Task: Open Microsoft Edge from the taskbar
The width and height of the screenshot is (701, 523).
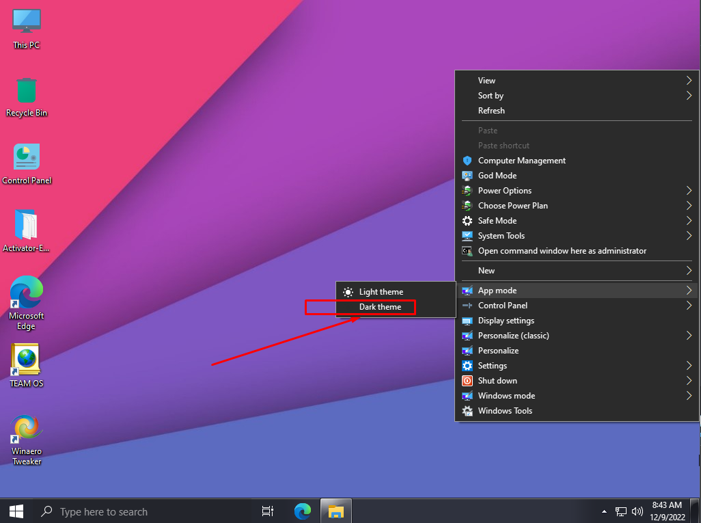Action: point(302,511)
